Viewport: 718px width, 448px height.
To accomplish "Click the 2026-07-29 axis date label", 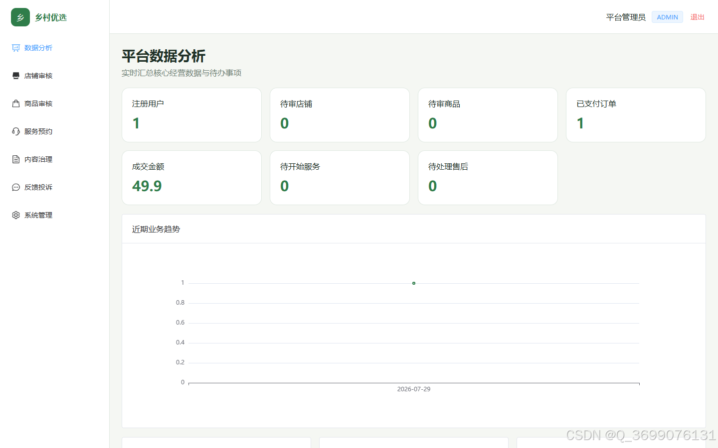I will coord(414,389).
